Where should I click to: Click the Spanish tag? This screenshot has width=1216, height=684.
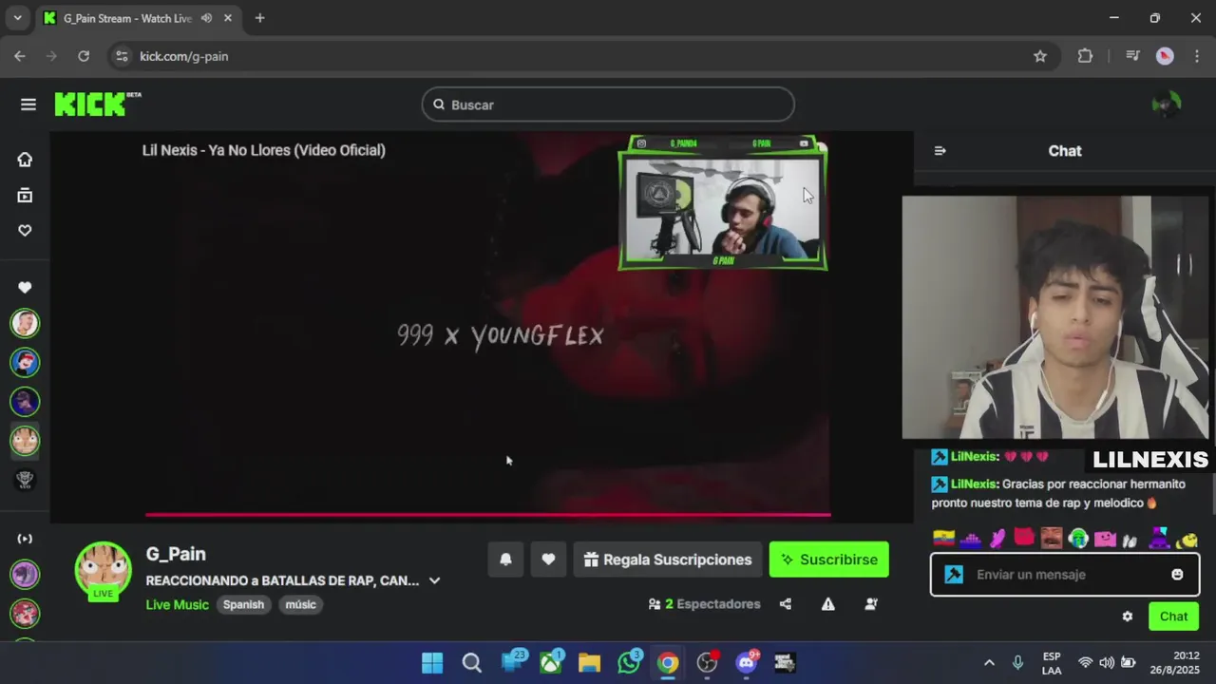coord(243,604)
